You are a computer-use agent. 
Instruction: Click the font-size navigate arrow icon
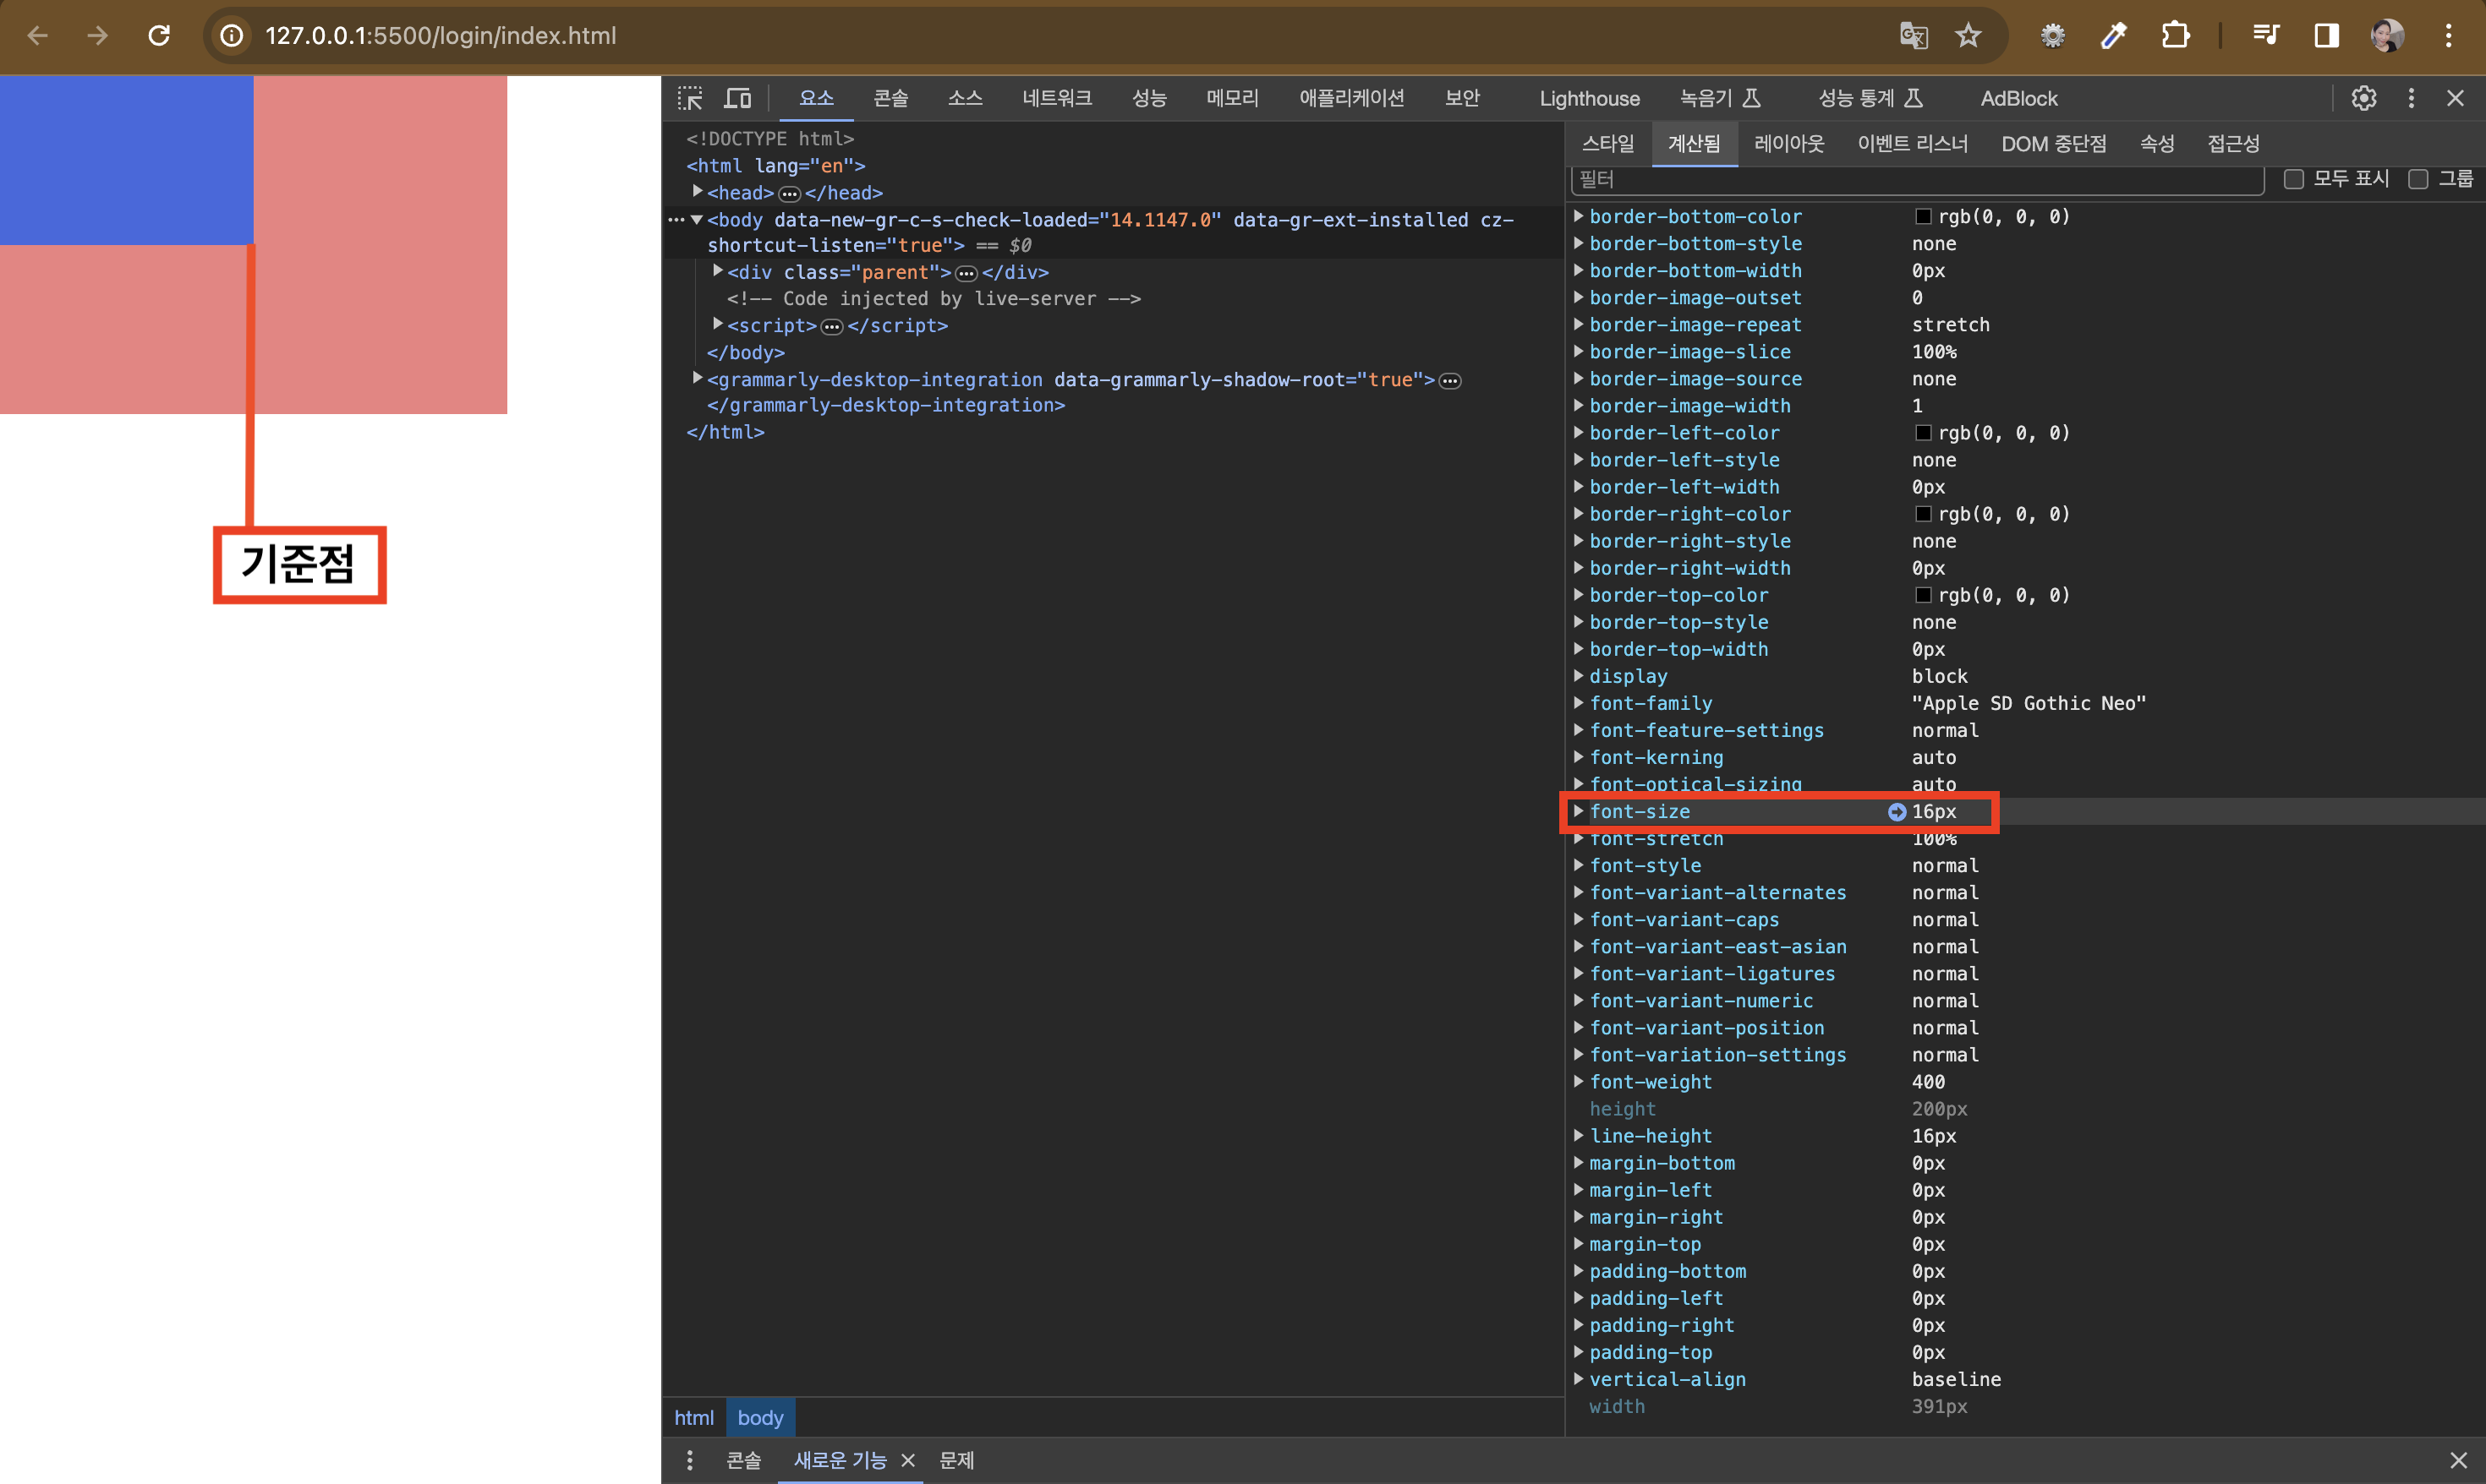[1896, 812]
